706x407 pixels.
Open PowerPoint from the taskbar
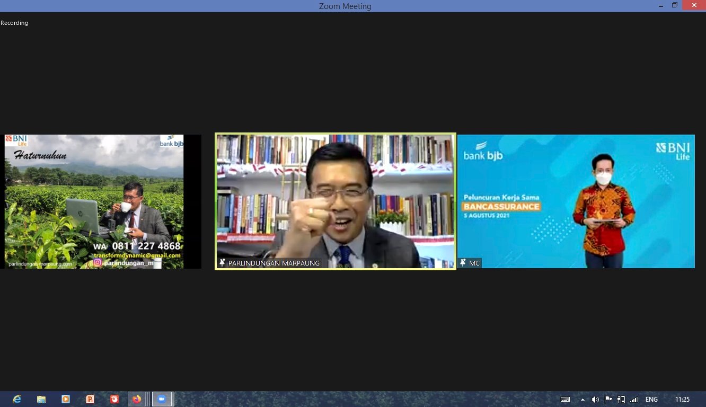tap(90, 399)
